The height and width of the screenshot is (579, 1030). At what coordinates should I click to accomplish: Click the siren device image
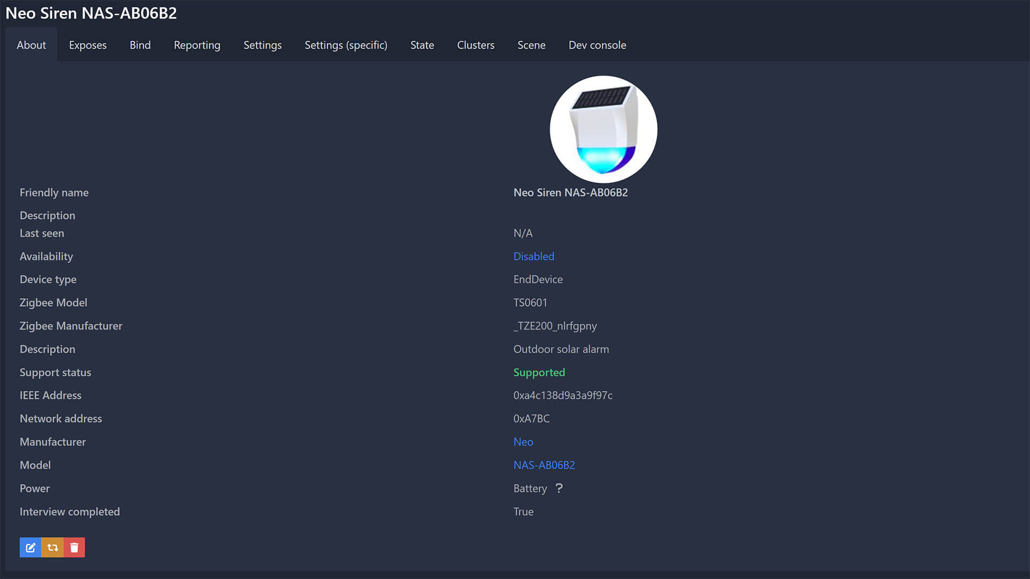tap(603, 129)
